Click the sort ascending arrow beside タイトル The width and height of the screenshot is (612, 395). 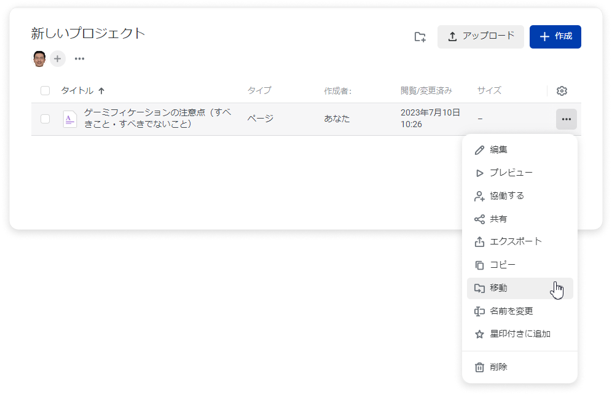(101, 91)
